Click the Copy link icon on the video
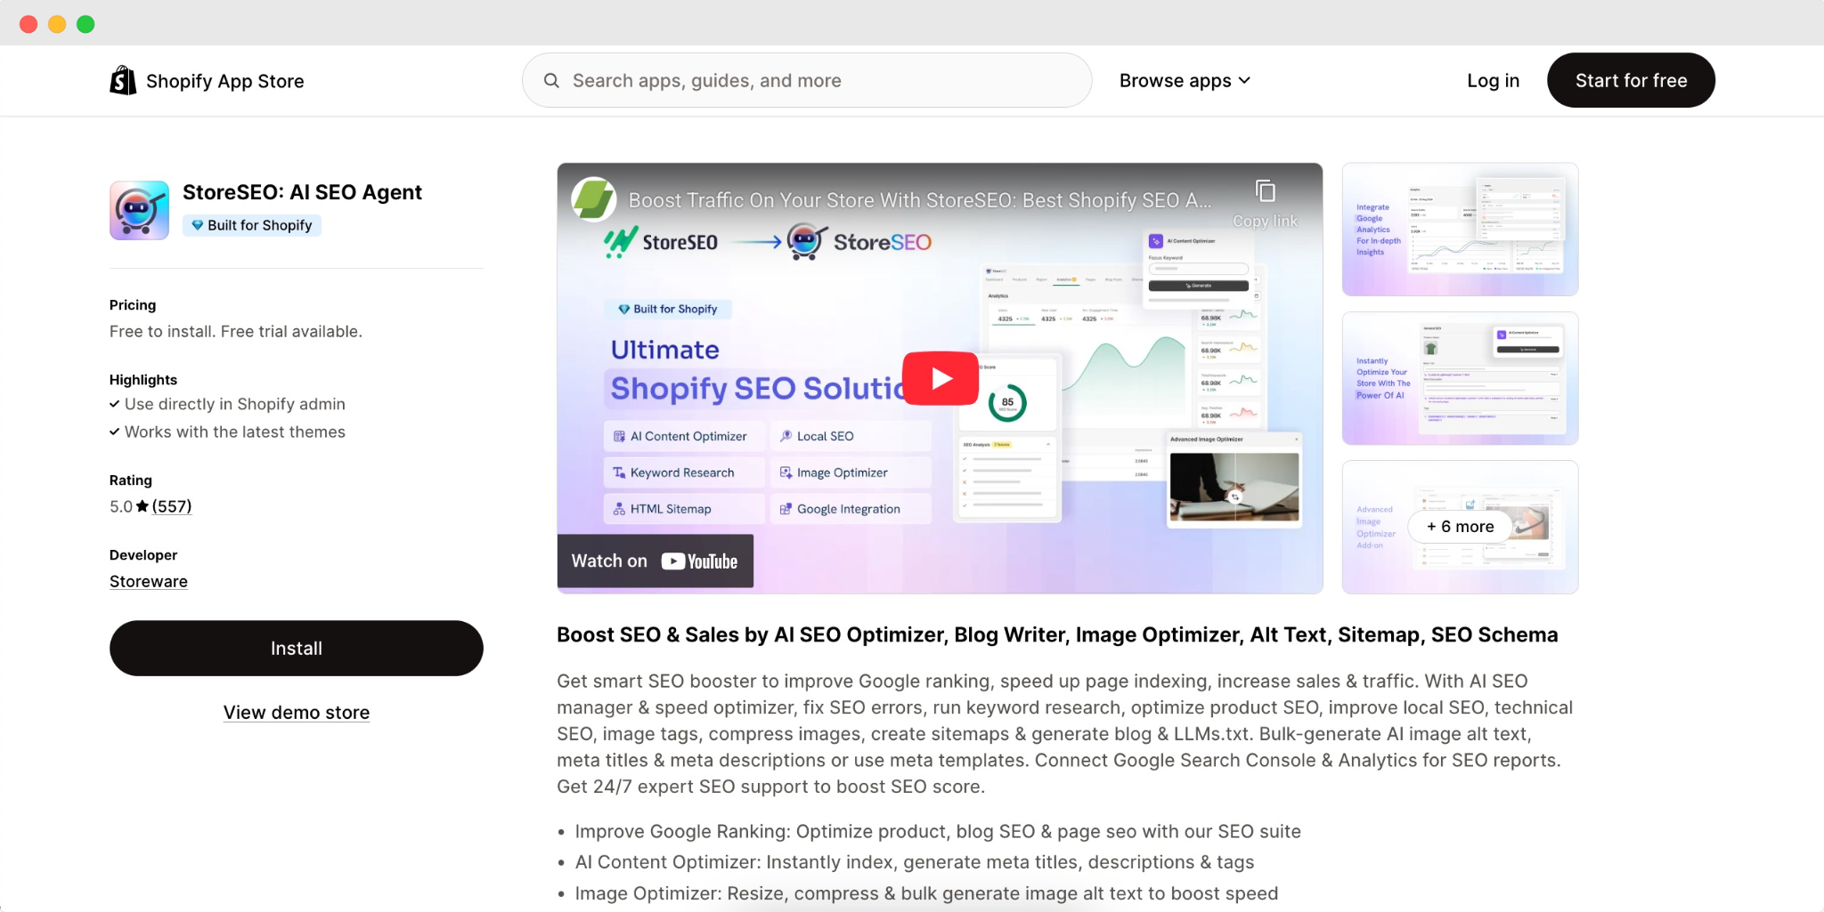 [1265, 190]
